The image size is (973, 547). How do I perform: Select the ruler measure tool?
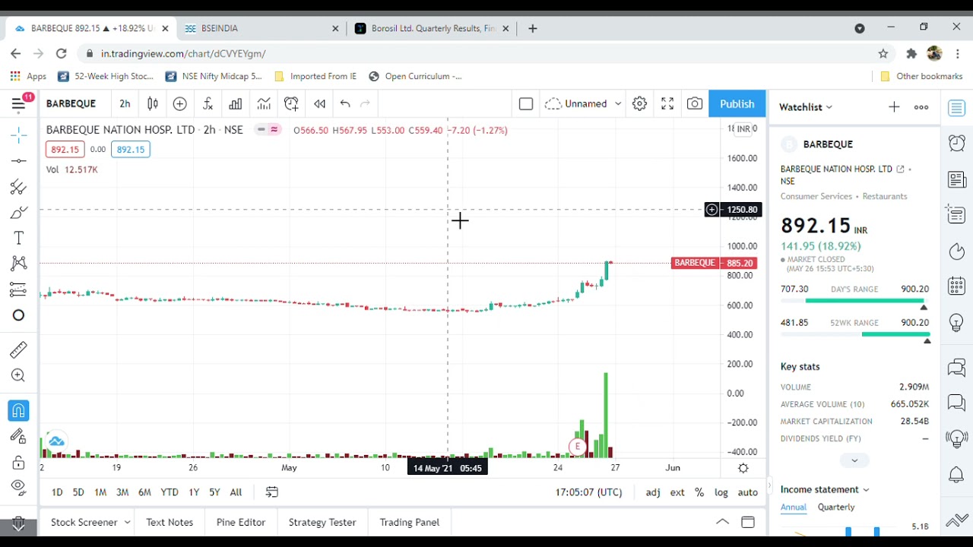[19, 349]
